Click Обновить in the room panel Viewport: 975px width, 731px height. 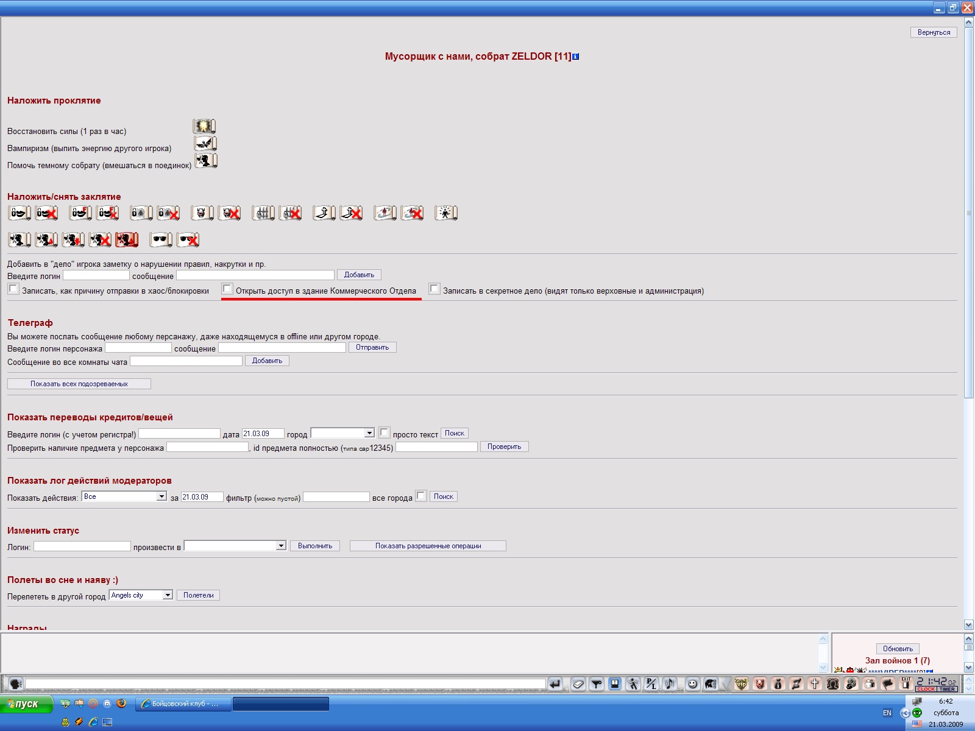click(x=898, y=649)
